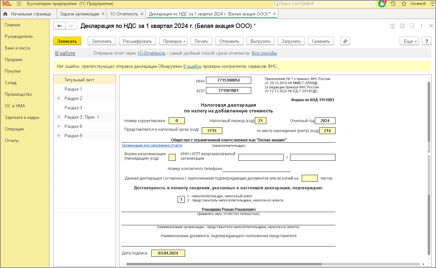Click the search box at top
This screenshot has height=268, width=436.
click(x=324, y=4)
